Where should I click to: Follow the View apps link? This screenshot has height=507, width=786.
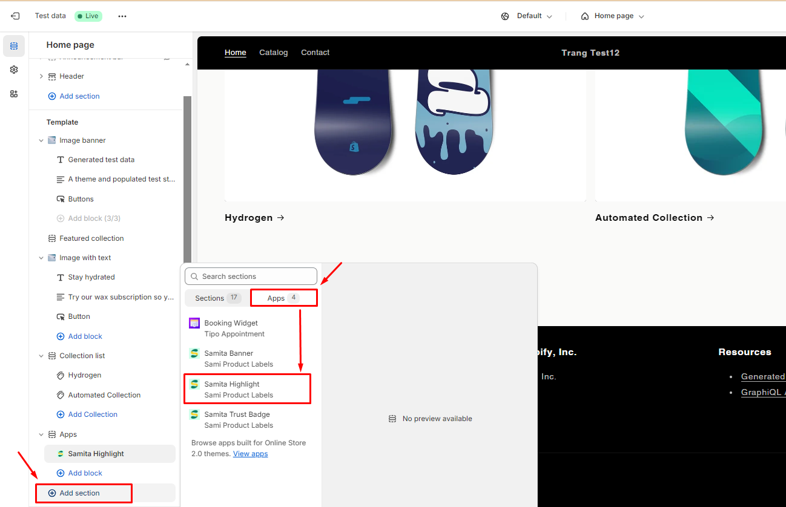click(250, 454)
